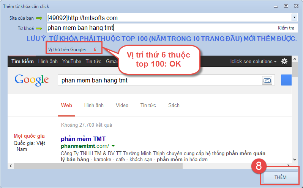Click the Khoảng 27.700 kết quả text

[x=87, y=125]
